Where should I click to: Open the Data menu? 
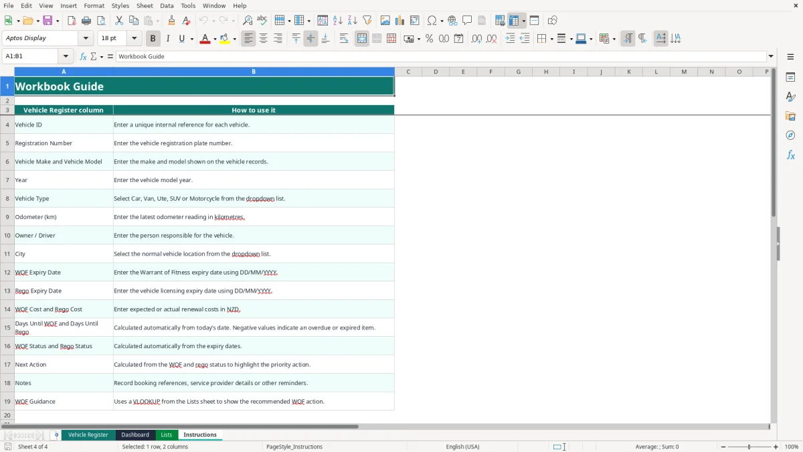tap(167, 5)
